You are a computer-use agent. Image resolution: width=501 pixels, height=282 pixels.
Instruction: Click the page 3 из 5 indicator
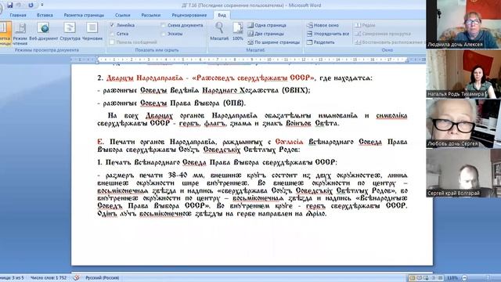[12, 278]
